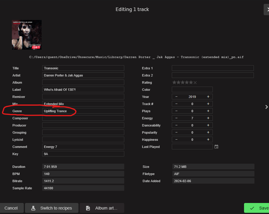Click into the Genre field showing Uplifting Trance
Image resolution: width=269 pixels, height=214 pixels.
point(83,111)
